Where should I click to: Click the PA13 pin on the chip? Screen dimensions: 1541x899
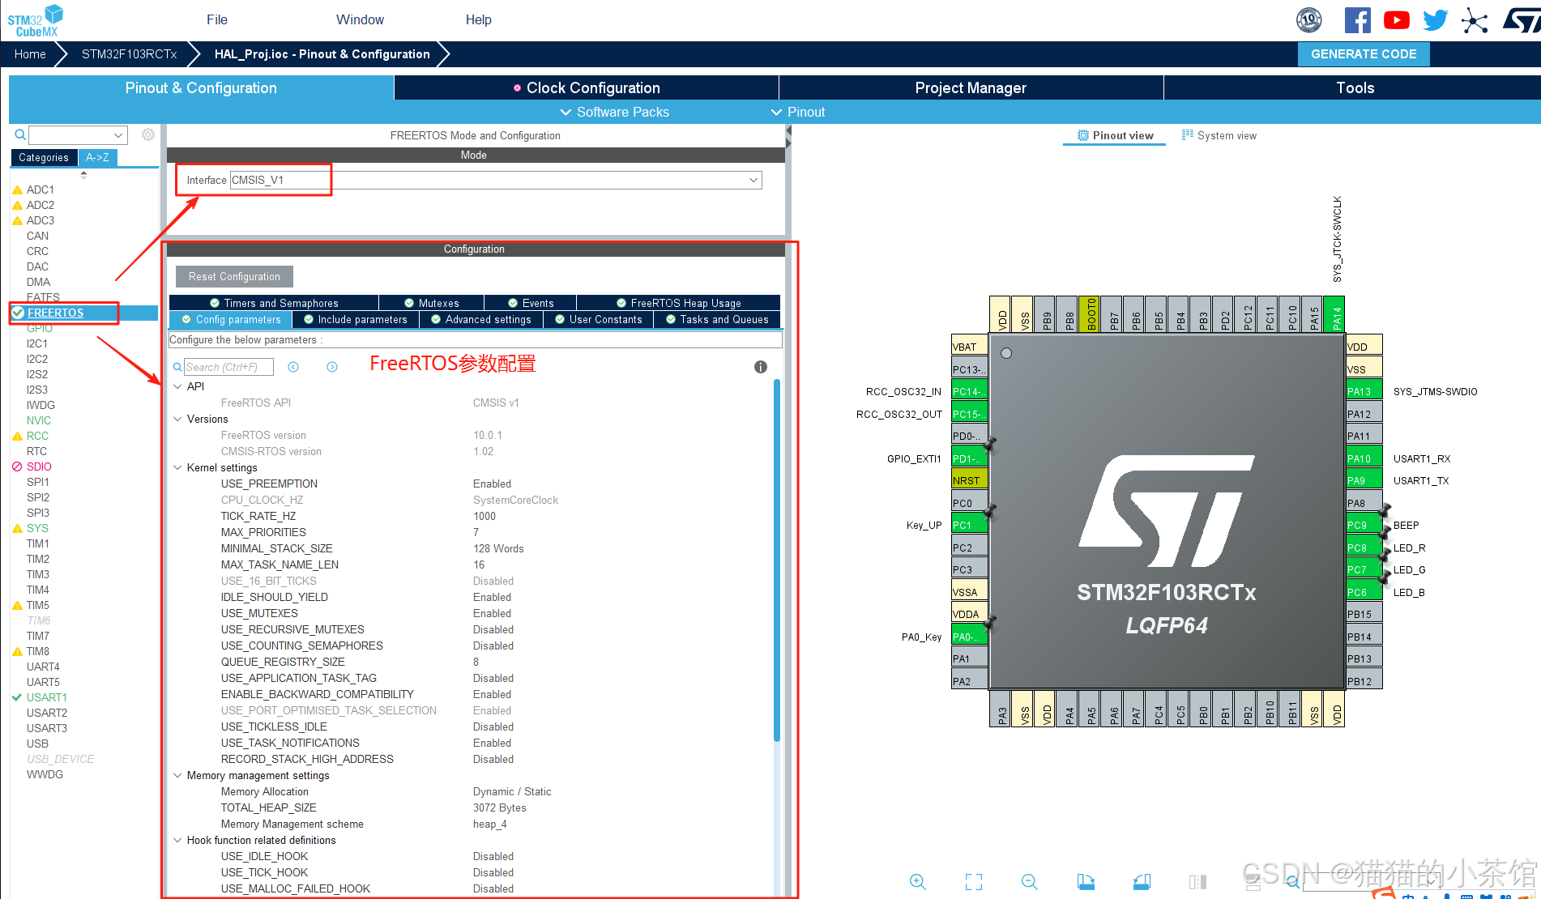[1364, 391]
